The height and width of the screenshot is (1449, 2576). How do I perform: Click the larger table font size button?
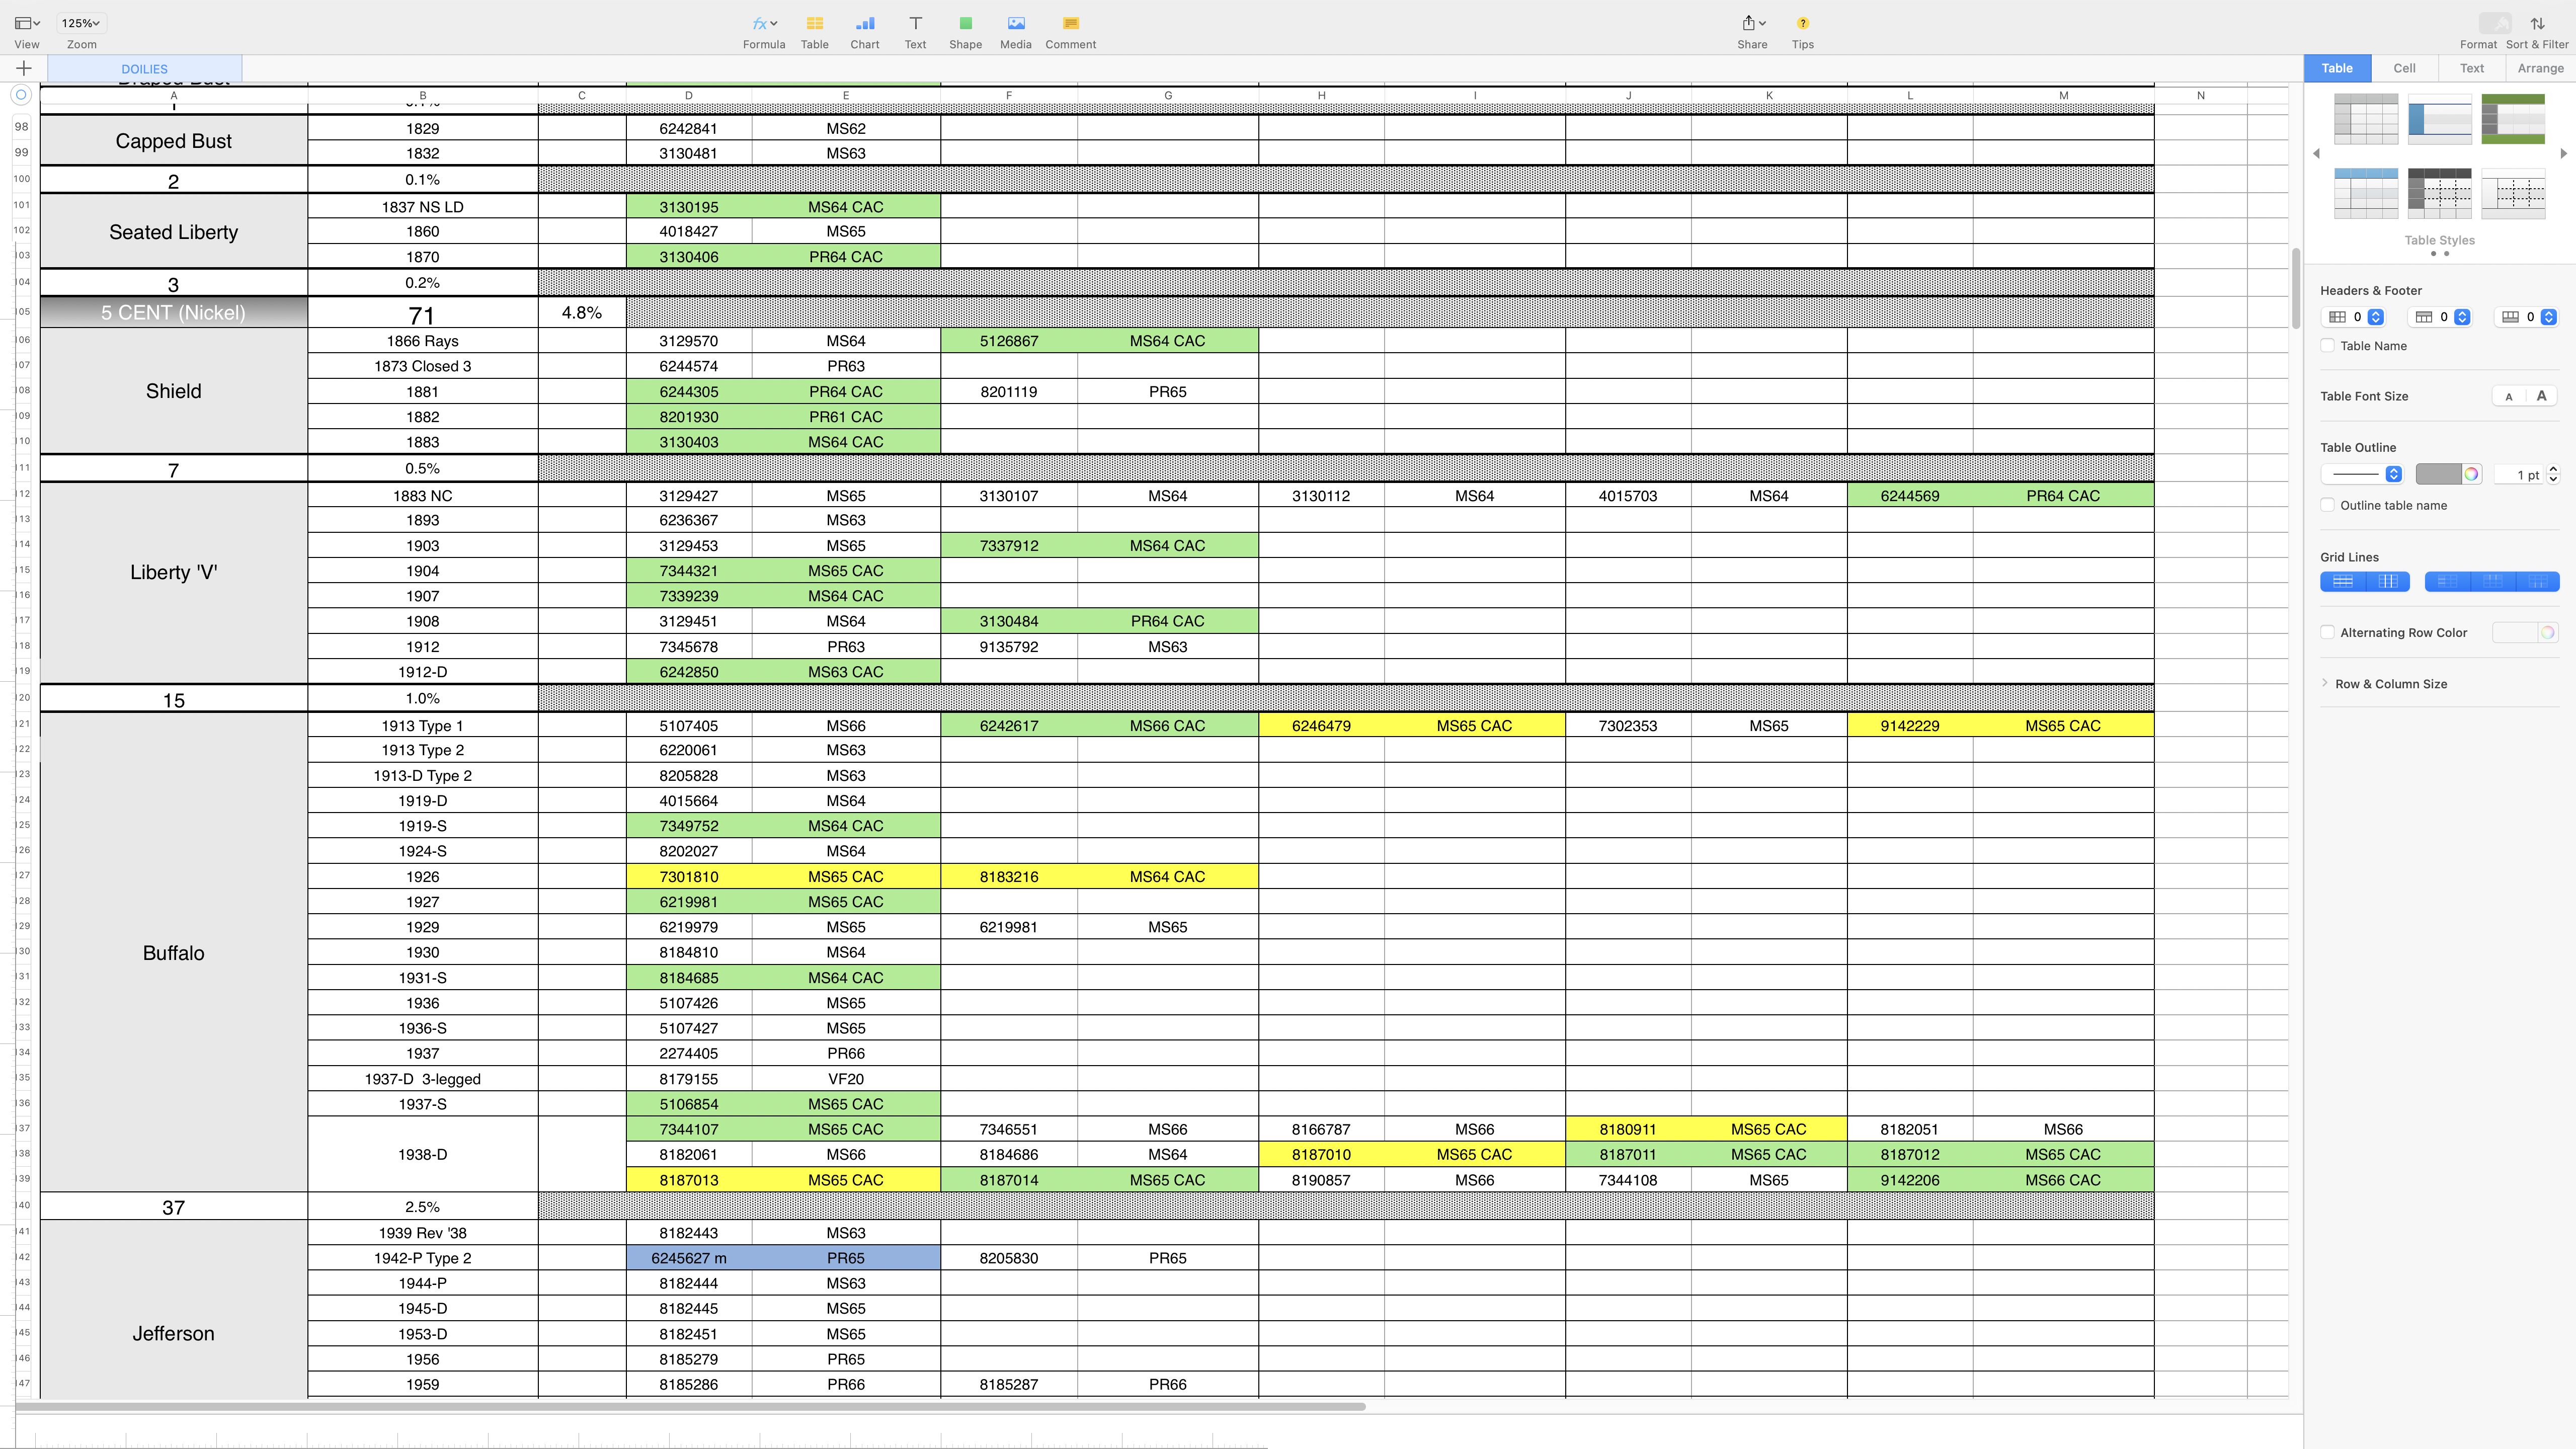coord(2541,396)
